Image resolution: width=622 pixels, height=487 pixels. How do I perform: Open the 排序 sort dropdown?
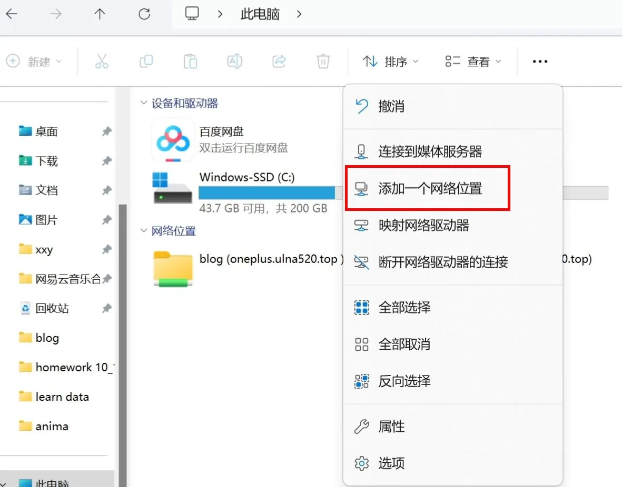(x=390, y=62)
